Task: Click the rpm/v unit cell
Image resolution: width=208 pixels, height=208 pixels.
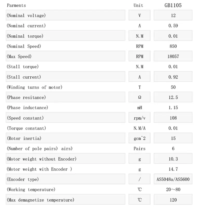Action: pos(140,118)
